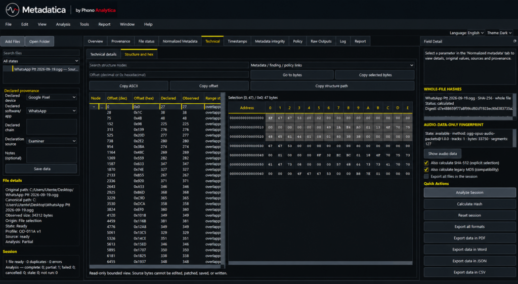518x284 pixels.
Task: Click the hex view horizontal scrollbar
Action: tap(320, 263)
